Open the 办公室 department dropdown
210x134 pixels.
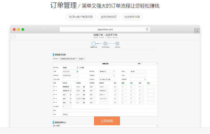click(81, 59)
